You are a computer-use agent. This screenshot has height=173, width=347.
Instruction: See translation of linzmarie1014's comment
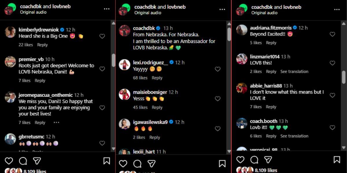pyautogui.click(x=294, y=71)
